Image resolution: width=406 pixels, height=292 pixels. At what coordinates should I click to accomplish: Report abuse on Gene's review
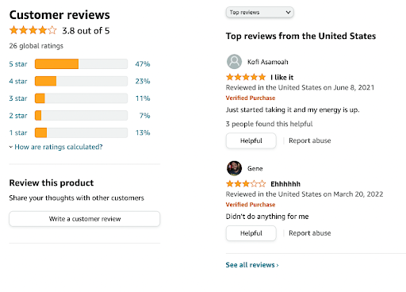[x=310, y=233]
